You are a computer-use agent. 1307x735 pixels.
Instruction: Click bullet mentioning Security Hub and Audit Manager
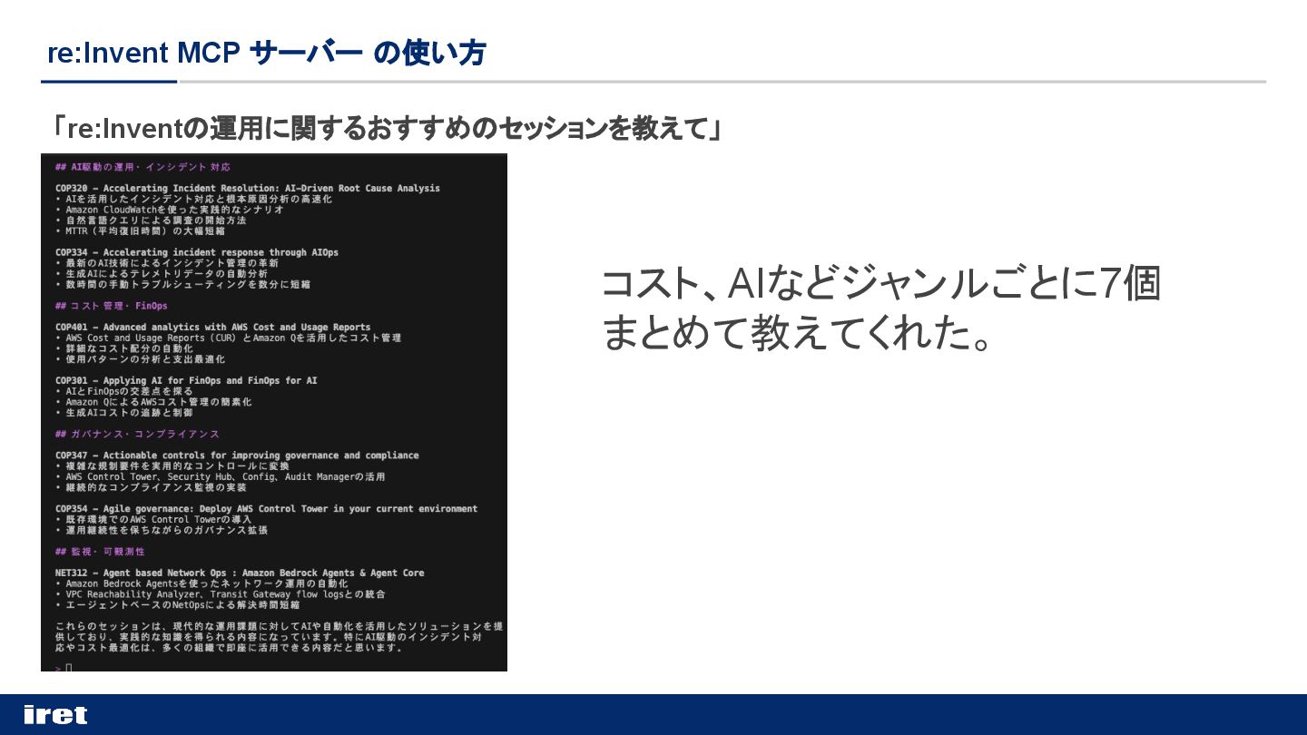point(221,476)
